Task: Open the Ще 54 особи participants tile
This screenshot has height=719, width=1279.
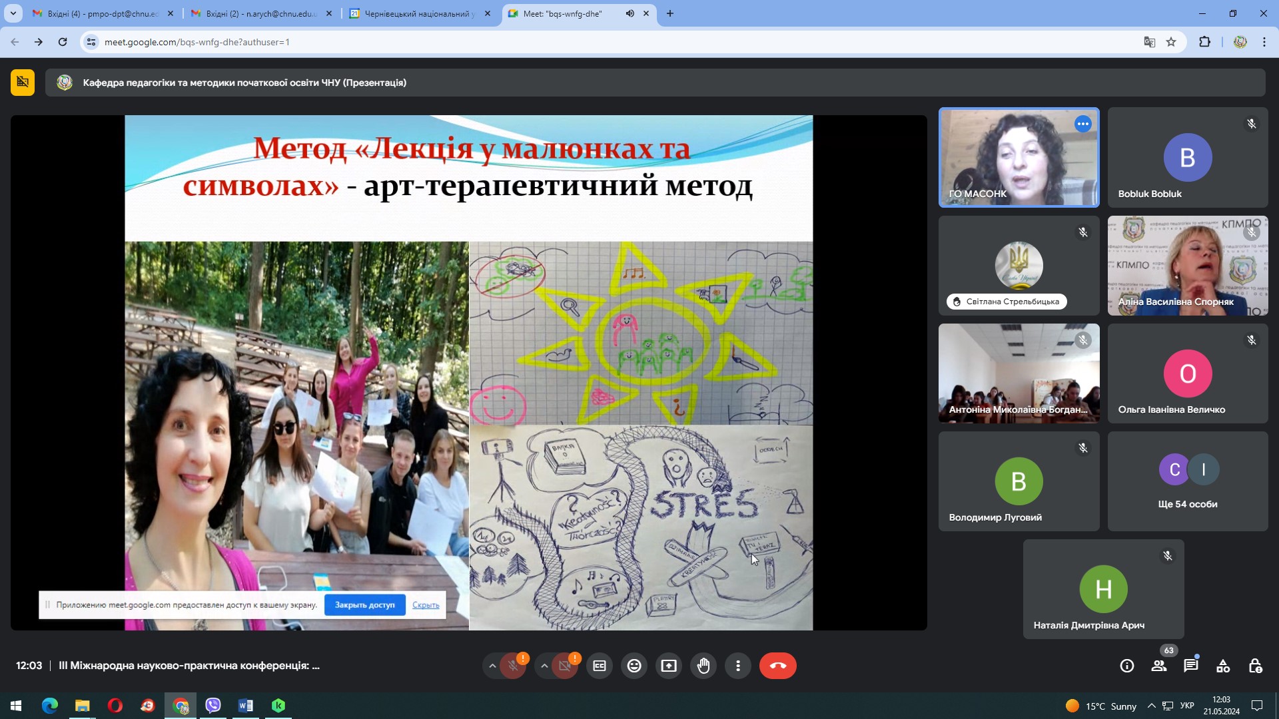Action: pos(1188,481)
